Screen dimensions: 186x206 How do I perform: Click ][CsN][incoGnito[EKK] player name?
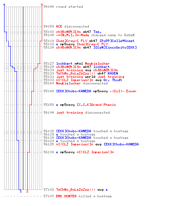[x=115, y=47]
